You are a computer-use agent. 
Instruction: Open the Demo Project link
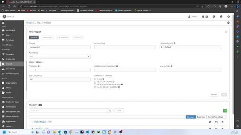pyautogui.click(x=40, y=122)
